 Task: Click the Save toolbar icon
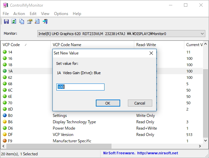point(6,21)
